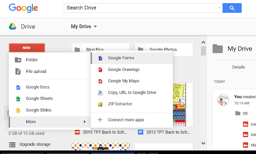The height and width of the screenshot is (154, 256).
Task: Click the '09' folder name in activity
Action: coord(245,114)
